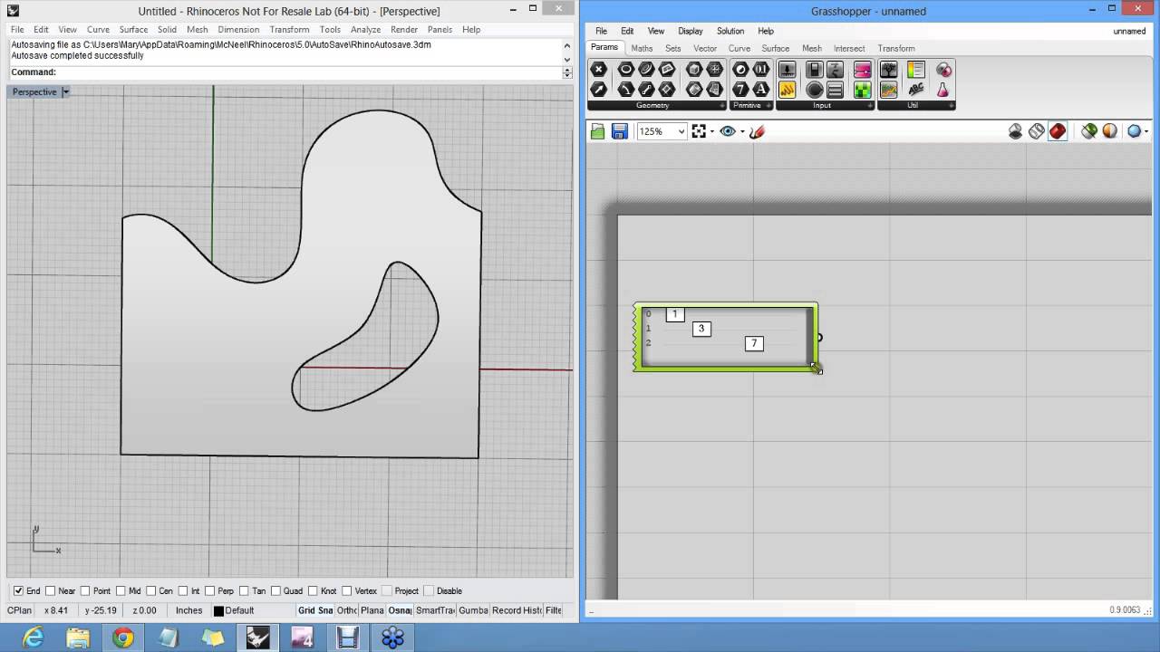Screen dimensions: 1160x652
Task: Select the Circle parameter icon
Action: click(626, 70)
